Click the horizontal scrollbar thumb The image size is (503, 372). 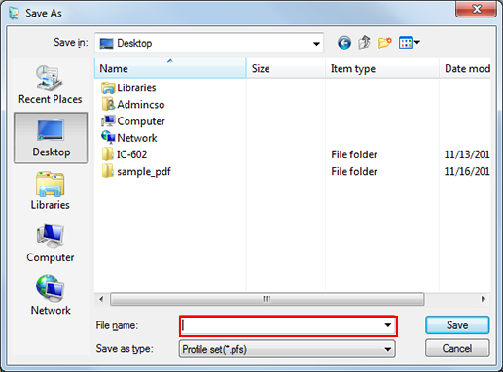(x=267, y=299)
